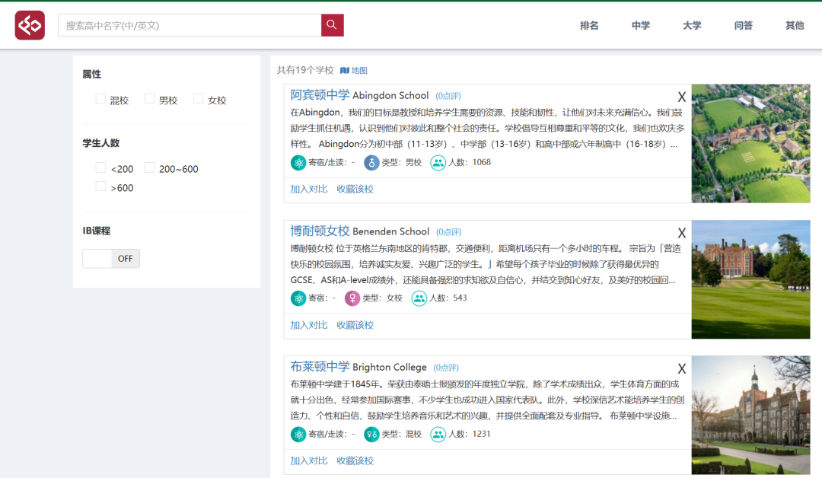Viewport: 822px width, 478px height.
Task: Click the mixed type icon for Brighton College
Action: [x=371, y=434]
